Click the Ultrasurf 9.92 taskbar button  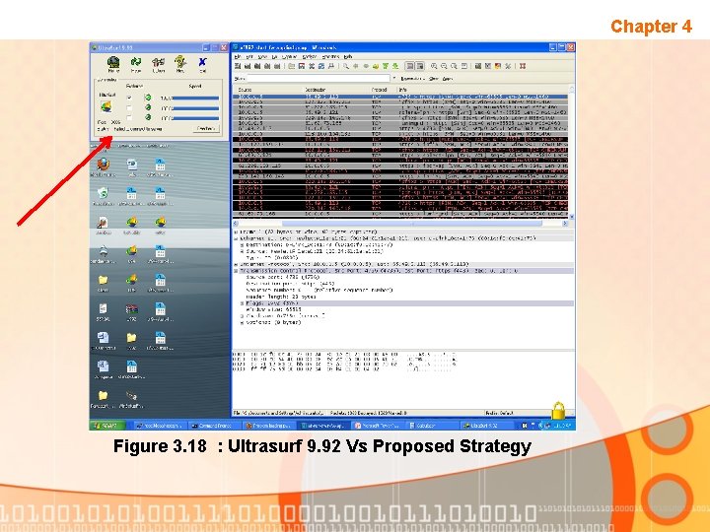pos(487,426)
